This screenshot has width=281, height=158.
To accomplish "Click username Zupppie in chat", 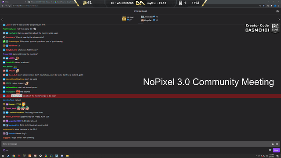I will [7, 137].
